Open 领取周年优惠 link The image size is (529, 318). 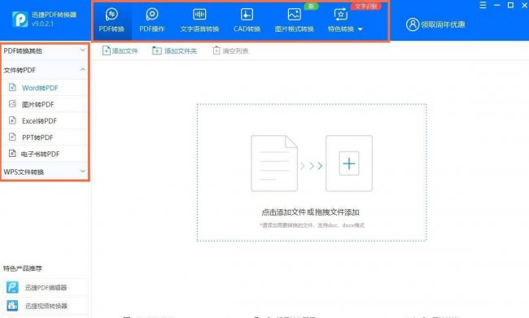[x=443, y=24]
